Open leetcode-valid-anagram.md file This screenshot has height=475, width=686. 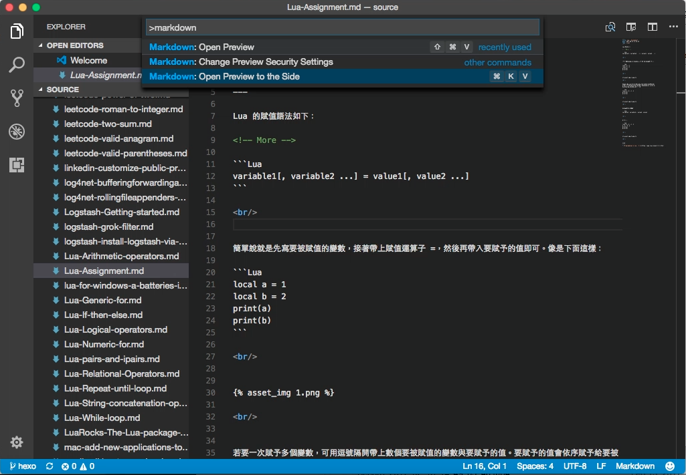pos(111,138)
